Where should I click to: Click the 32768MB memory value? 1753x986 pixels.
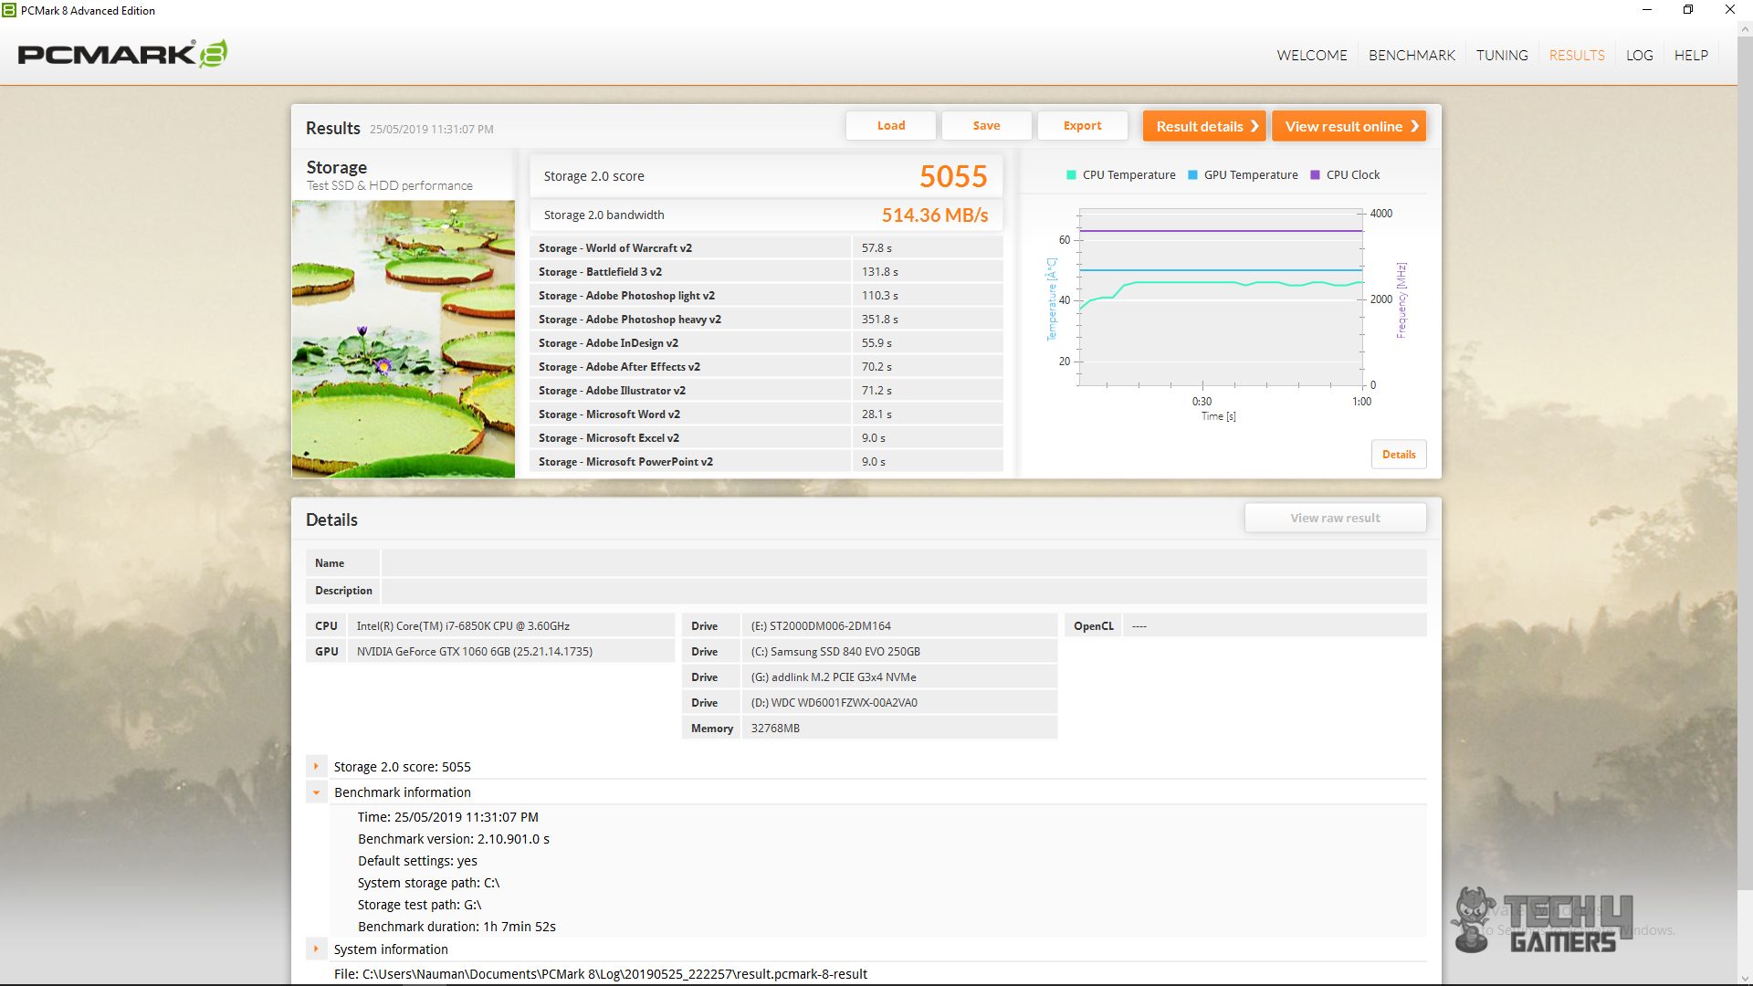pyautogui.click(x=899, y=729)
